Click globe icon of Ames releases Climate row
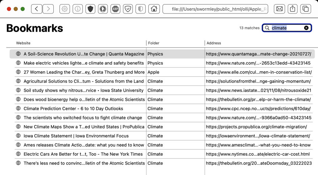Image resolution: width=318 pixels, height=175 pixels. coord(18,145)
